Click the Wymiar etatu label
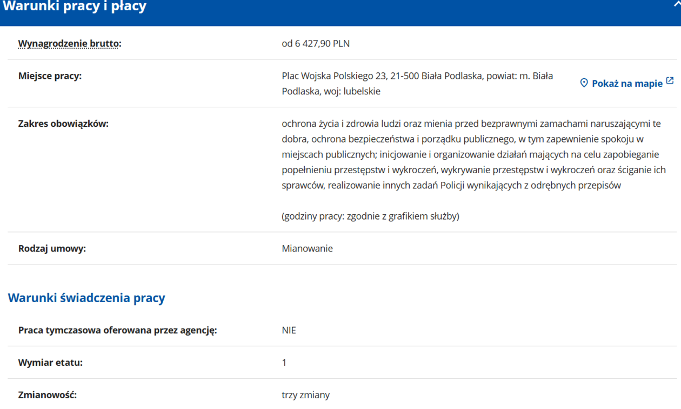This screenshot has height=409, width=681. (x=50, y=363)
